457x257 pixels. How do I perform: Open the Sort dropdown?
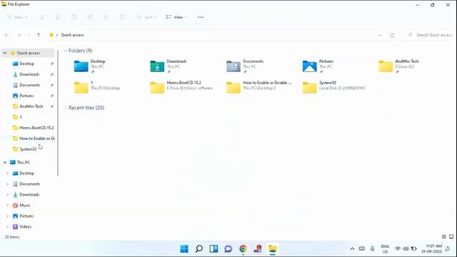[146, 17]
